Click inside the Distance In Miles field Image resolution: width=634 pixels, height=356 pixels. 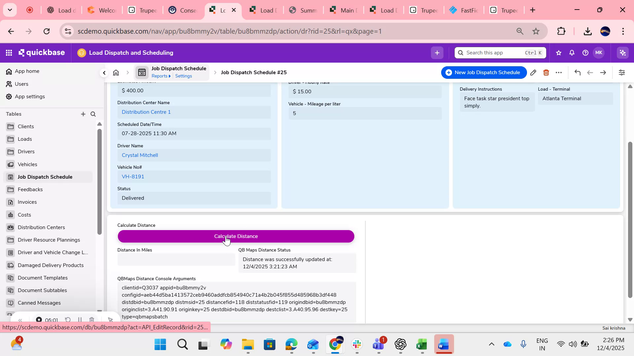[176, 259]
